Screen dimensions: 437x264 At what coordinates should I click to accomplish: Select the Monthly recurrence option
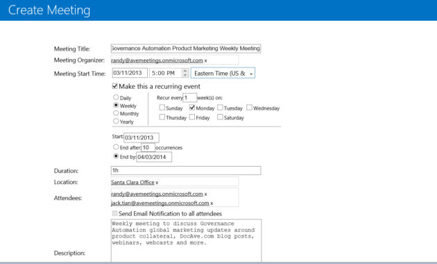116,113
